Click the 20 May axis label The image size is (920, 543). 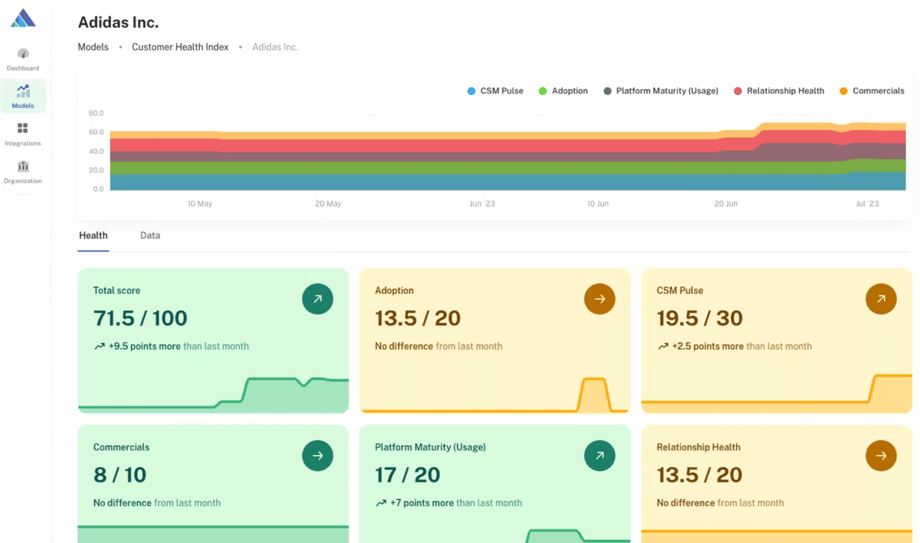coord(328,204)
